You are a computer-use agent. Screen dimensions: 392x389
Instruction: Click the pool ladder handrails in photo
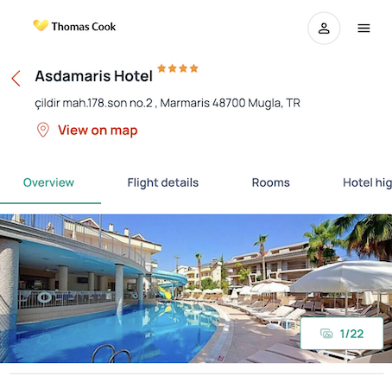tap(111, 354)
